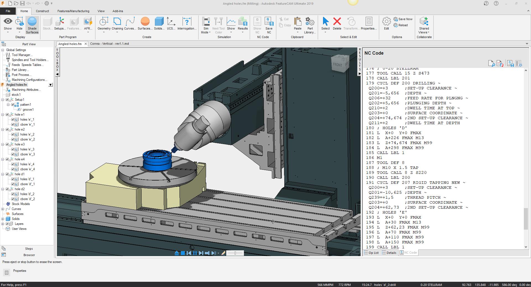Toggle the cbore 'd'_2 checkbox
The image size is (531, 287).
[x=13, y=199]
